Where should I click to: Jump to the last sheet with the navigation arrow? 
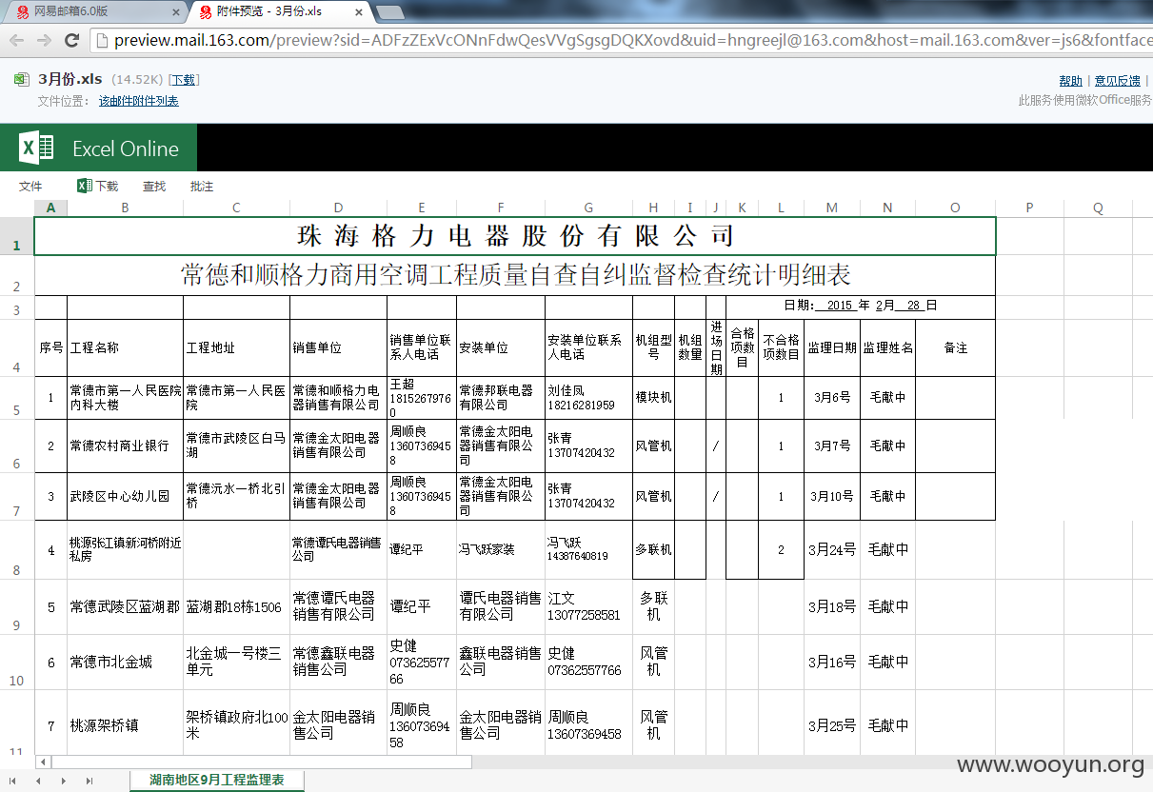coord(89,781)
